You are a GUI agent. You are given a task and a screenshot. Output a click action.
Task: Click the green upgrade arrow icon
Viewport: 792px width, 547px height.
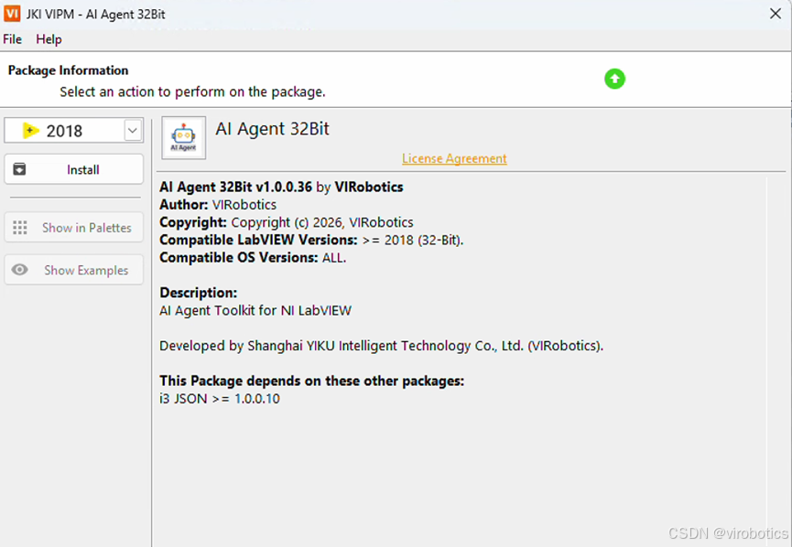[x=614, y=79]
